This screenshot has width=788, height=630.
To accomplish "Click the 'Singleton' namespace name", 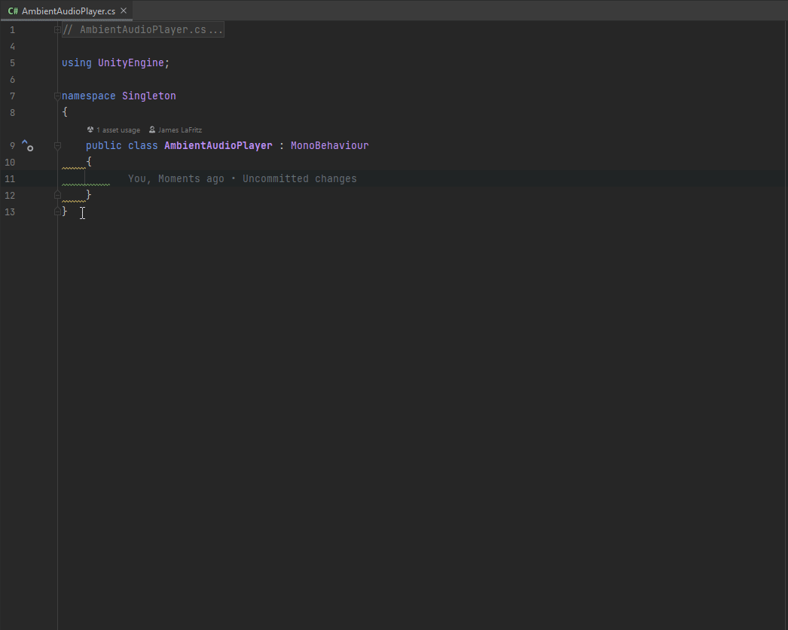I will pyautogui.click(x=148, y=96).
